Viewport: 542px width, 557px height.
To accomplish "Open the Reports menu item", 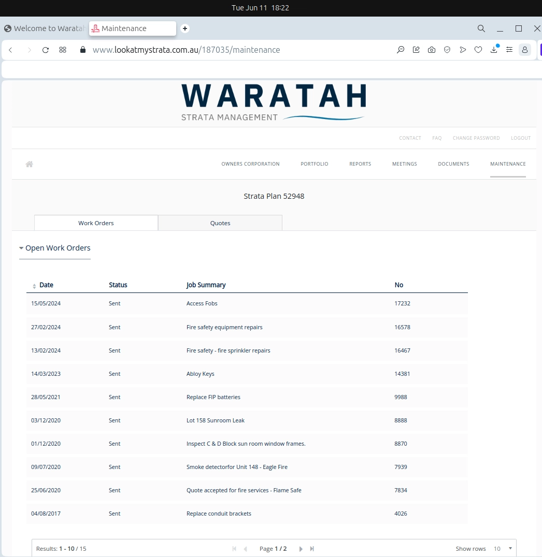I will tap(360, 164).
